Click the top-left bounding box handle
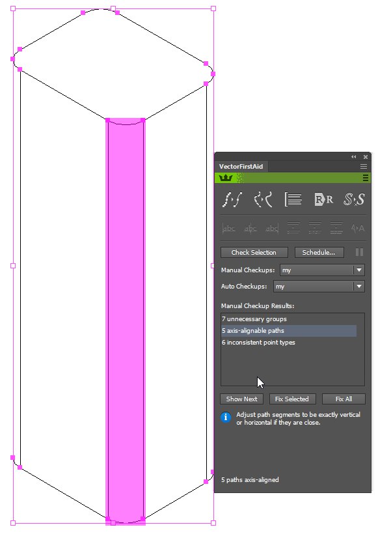The image size is (391, 553). [13, 8]
